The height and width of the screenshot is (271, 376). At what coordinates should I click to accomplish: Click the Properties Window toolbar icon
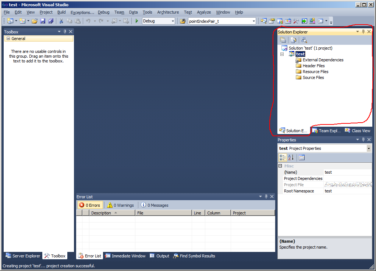click(x=272, y=21)
